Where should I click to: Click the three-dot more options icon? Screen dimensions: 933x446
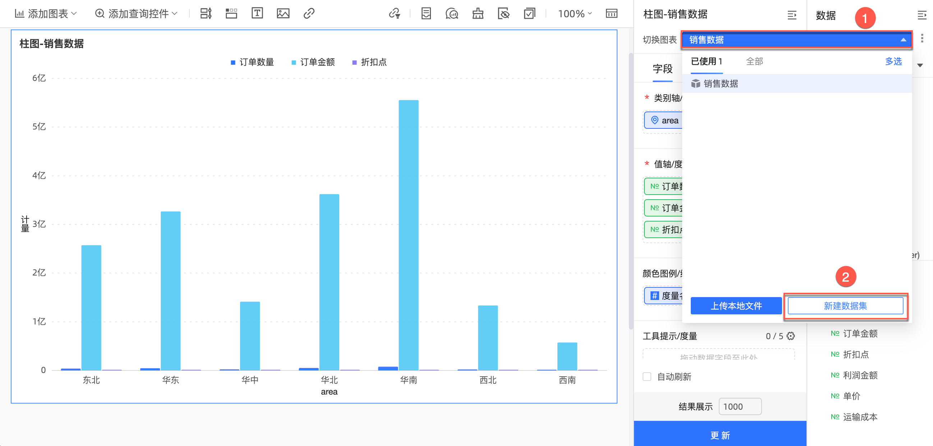click(x=922, y=38)
